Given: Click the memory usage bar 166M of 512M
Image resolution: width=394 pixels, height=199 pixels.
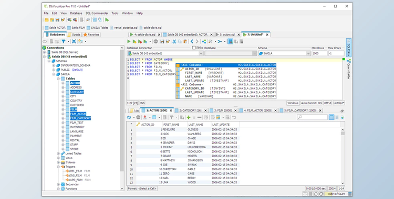Looking at the screenshot, I should [x=336, y=194].
